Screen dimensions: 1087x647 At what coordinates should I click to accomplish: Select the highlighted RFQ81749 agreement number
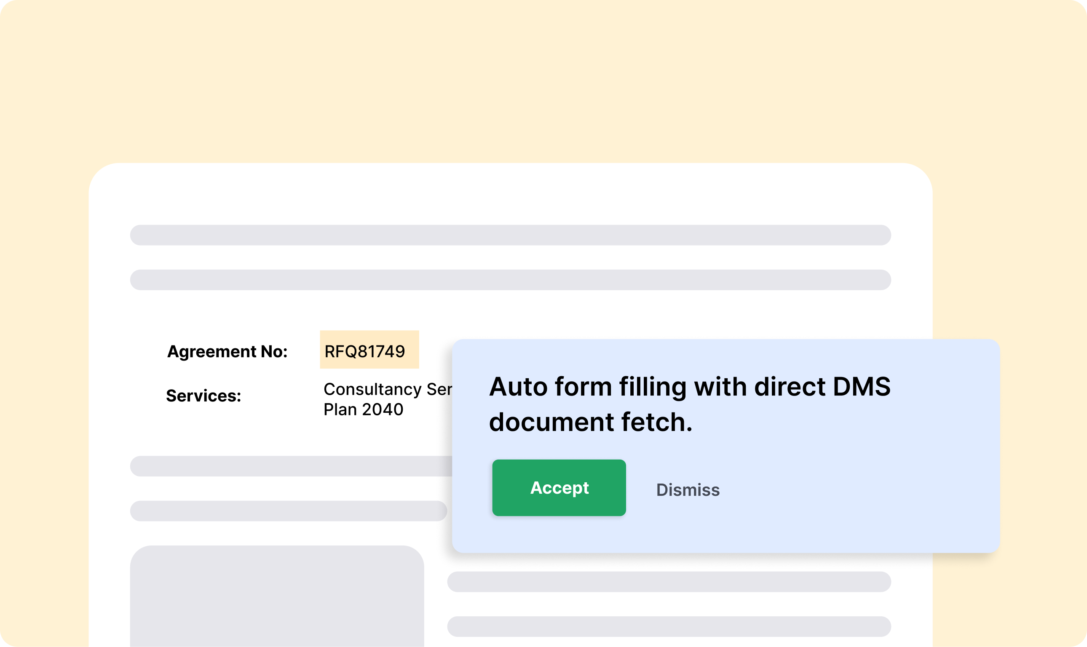click(369, 350)
